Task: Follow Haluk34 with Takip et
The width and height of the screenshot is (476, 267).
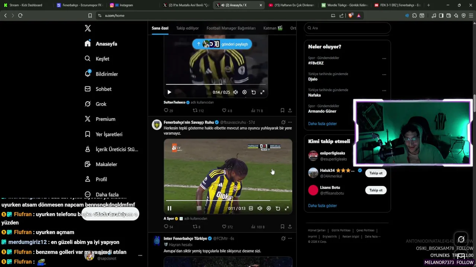Action: pos(376,173)
